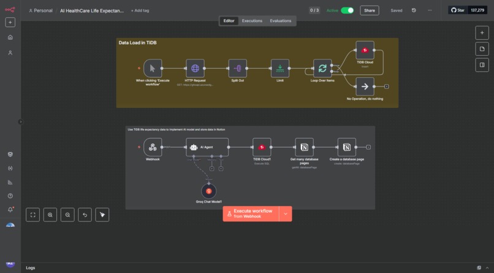Open the Logs panel
The height and width of the screenshot is (273, 494).
(30, 267)
